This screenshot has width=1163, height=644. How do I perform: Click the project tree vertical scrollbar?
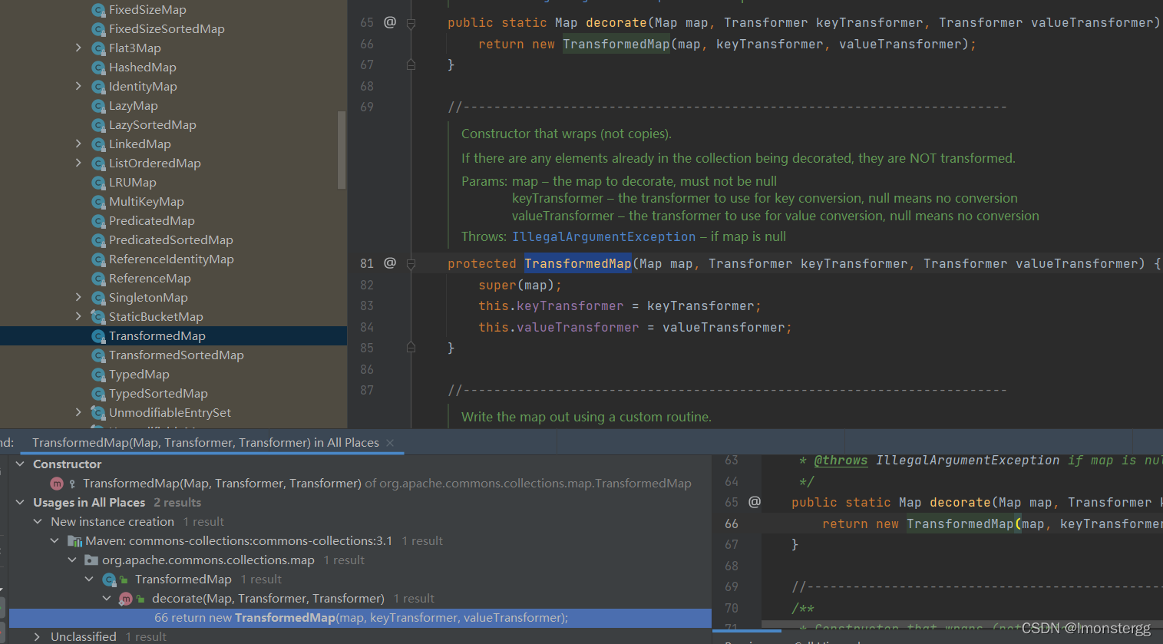(x=342, y=150)
